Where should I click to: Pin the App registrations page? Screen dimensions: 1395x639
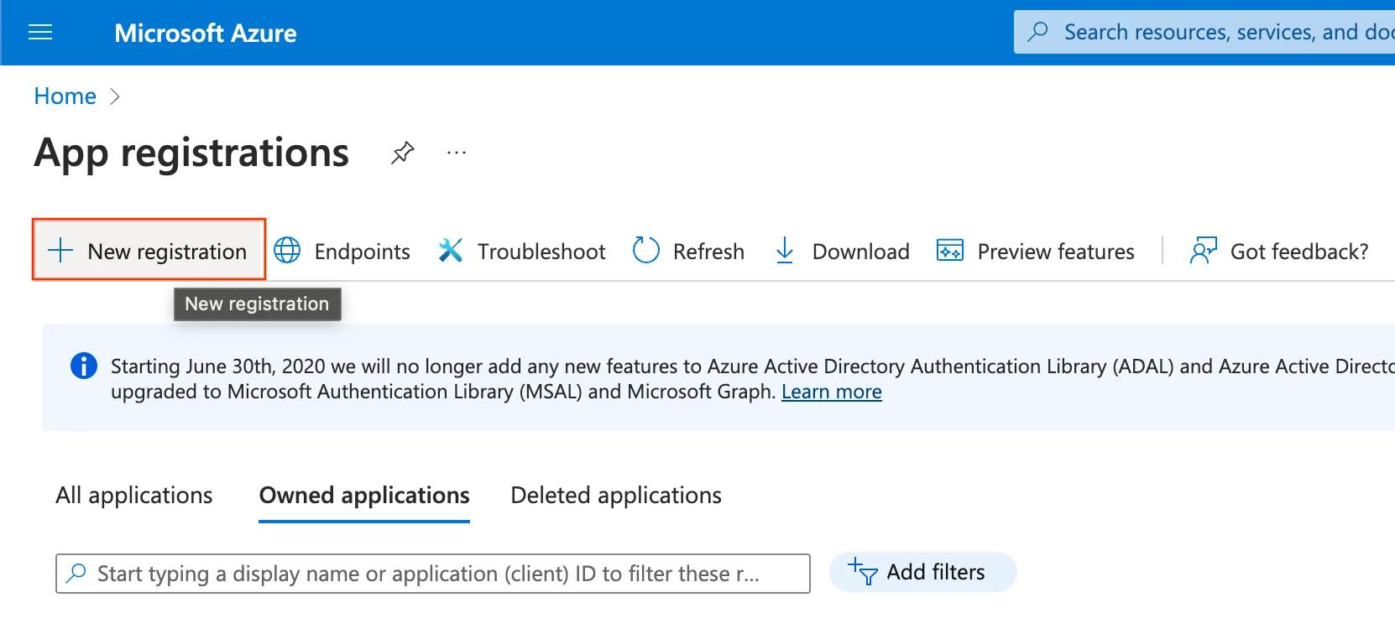click(x=403, y=153)
